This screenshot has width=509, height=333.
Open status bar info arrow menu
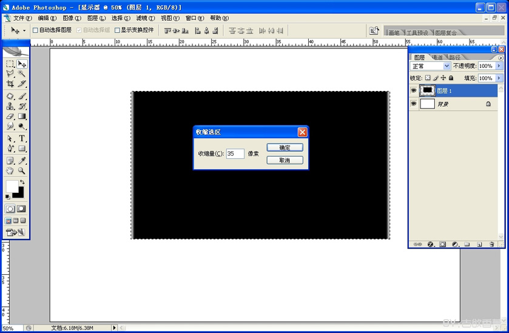point(114,328)
